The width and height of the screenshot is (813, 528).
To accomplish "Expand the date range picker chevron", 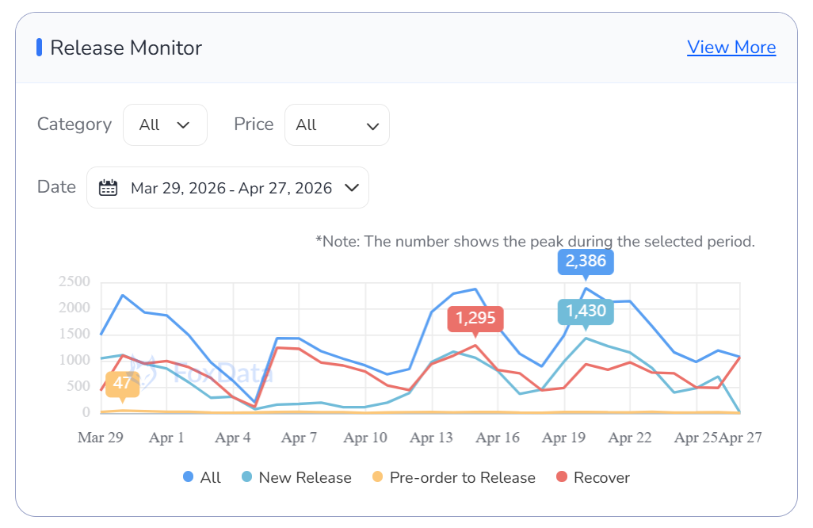I will pyautogui.click(x=353, y=188).
